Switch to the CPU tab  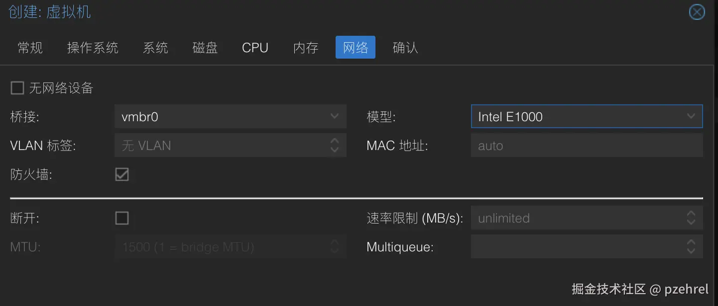click(x=255, y=47)
